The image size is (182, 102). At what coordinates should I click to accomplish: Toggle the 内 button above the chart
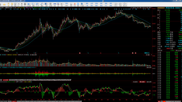131,8
